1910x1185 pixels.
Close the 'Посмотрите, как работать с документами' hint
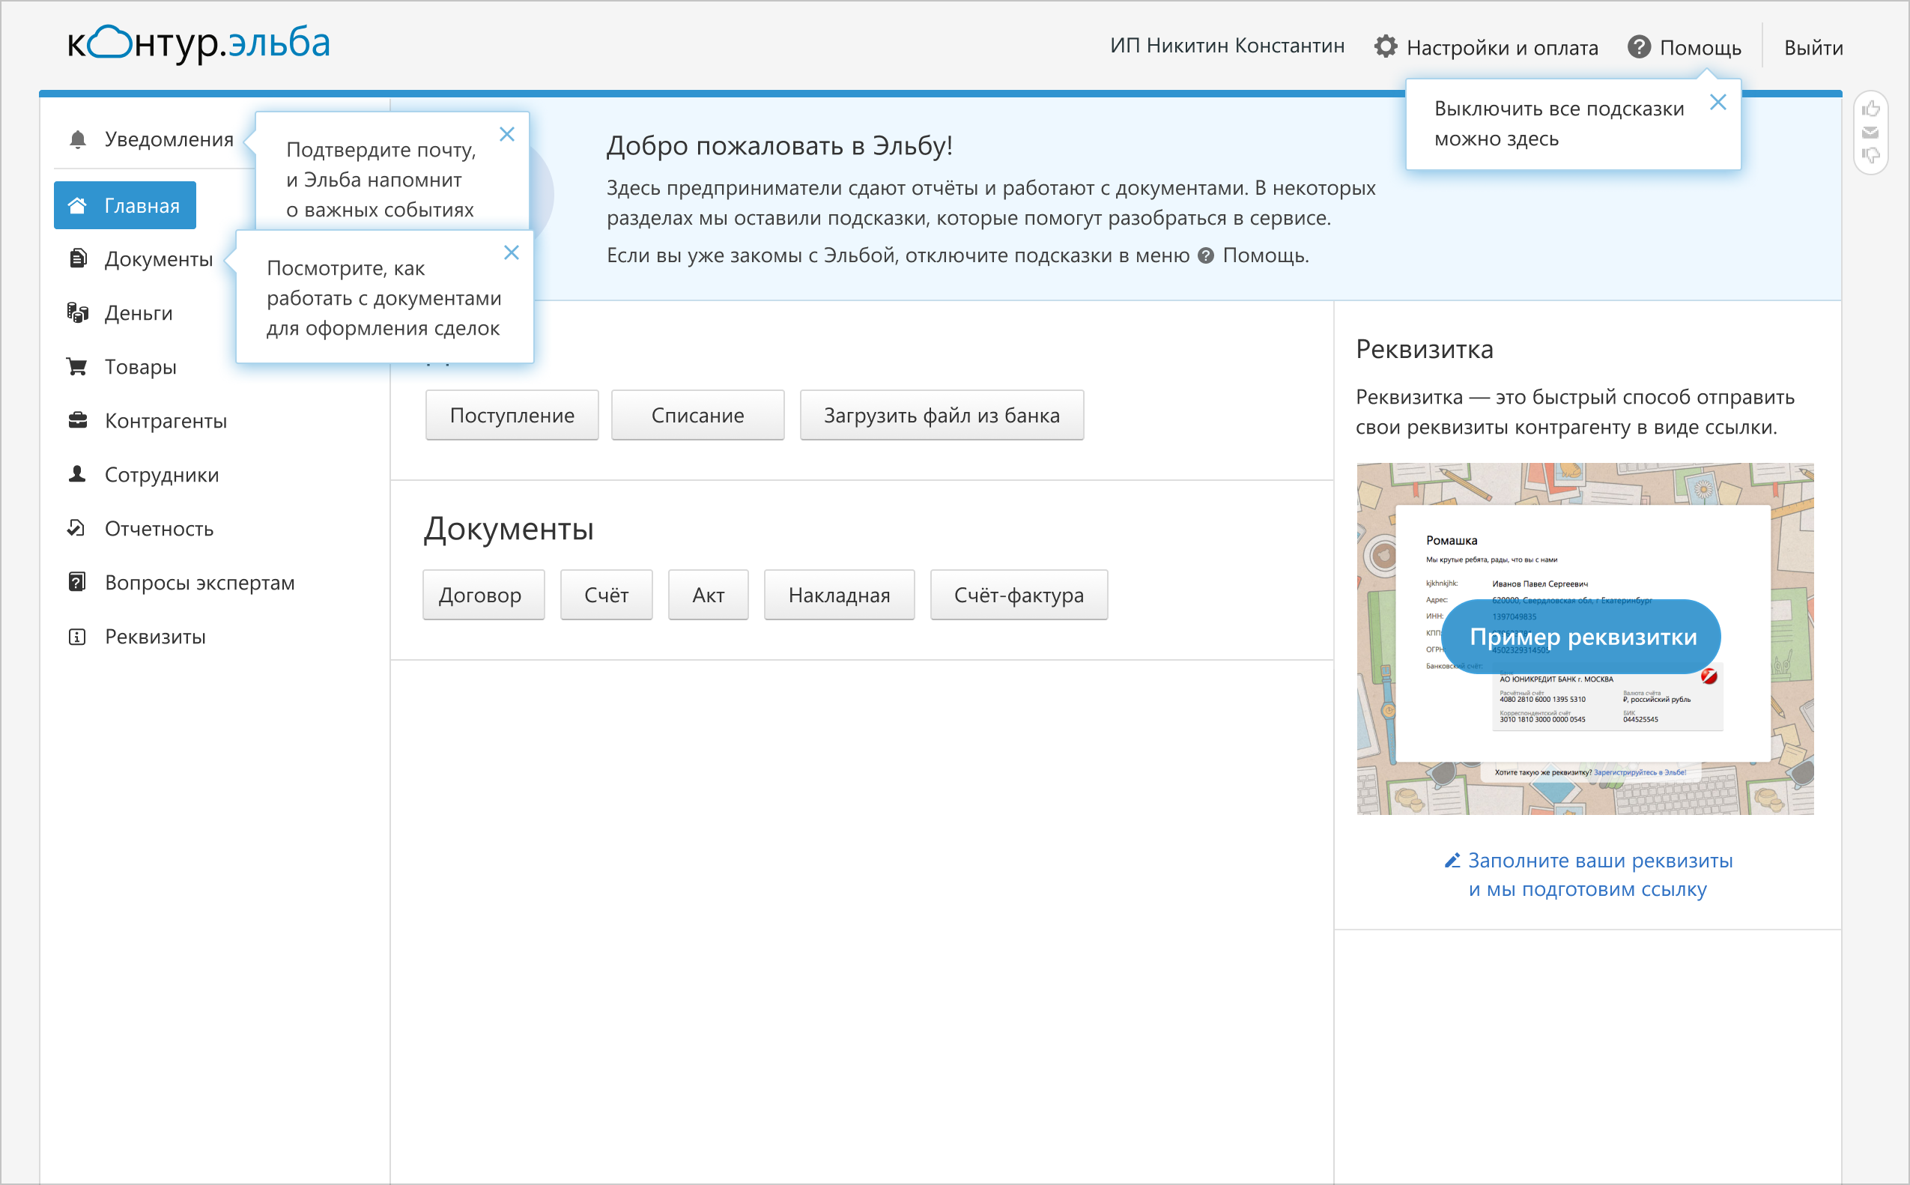[x=511, y=252]
